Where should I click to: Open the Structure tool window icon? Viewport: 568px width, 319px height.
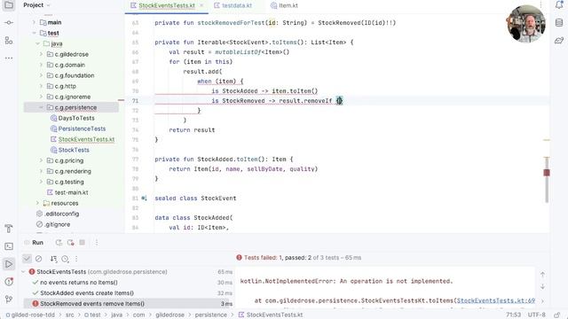pos(9,40)
